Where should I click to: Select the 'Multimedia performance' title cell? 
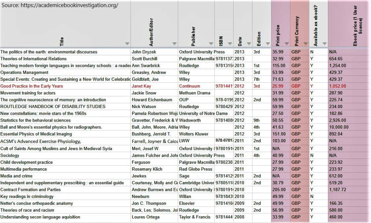coord(65,169)
